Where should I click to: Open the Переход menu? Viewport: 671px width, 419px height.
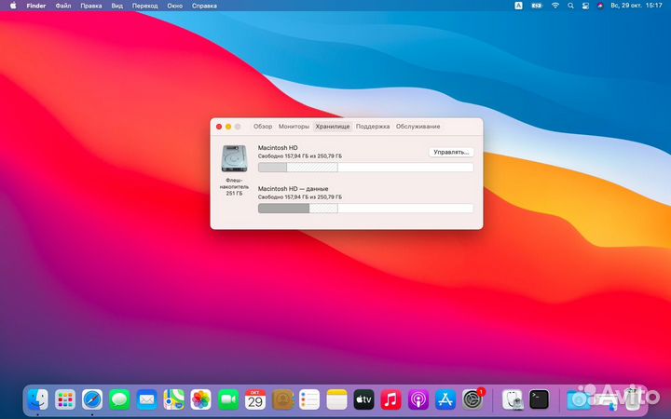coord(144,6)
